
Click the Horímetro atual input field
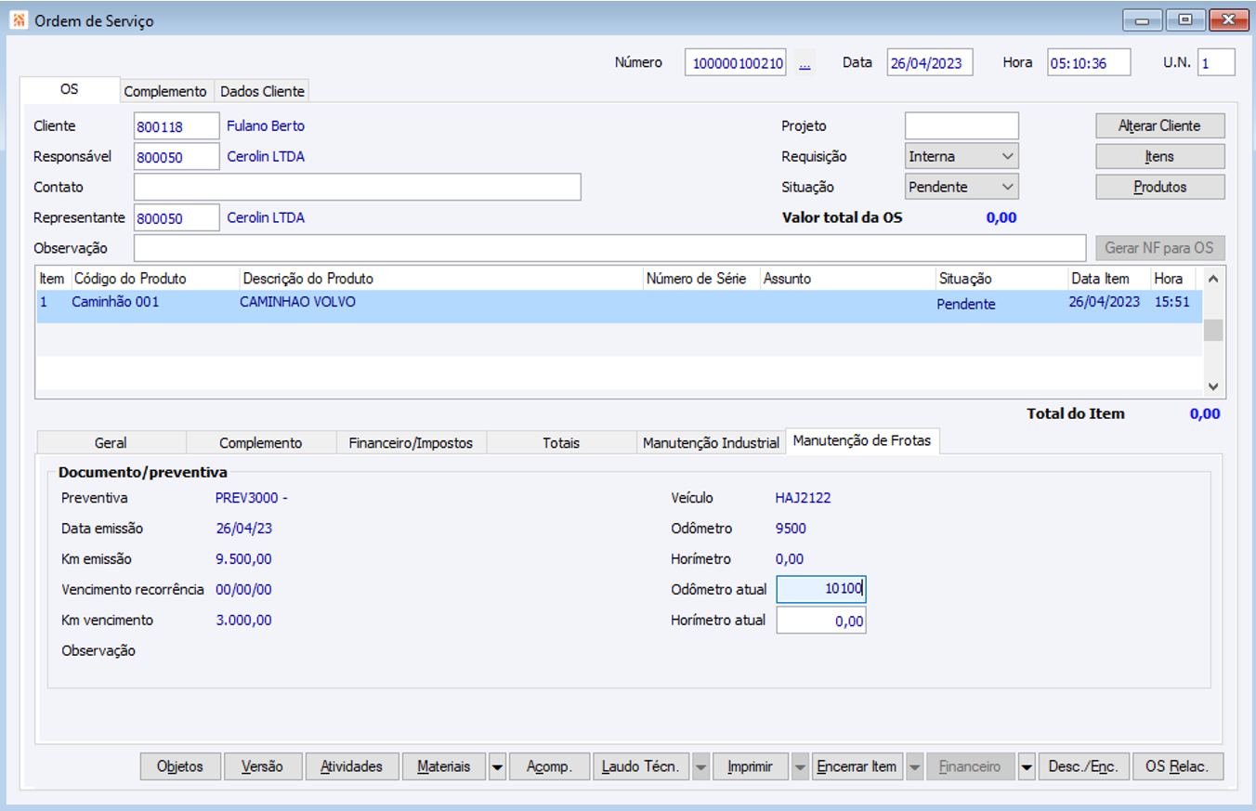coord(820,621)
